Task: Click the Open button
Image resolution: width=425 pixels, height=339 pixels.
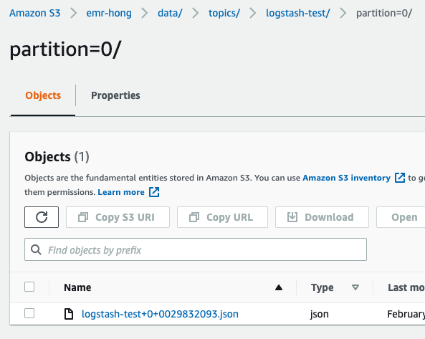Action: pyautogui.click(x=404, y=217)
